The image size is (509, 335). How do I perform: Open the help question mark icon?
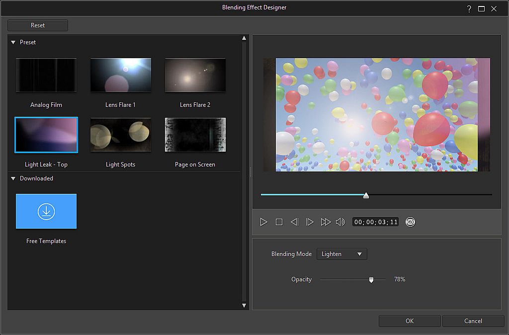(x=469, y=9)
